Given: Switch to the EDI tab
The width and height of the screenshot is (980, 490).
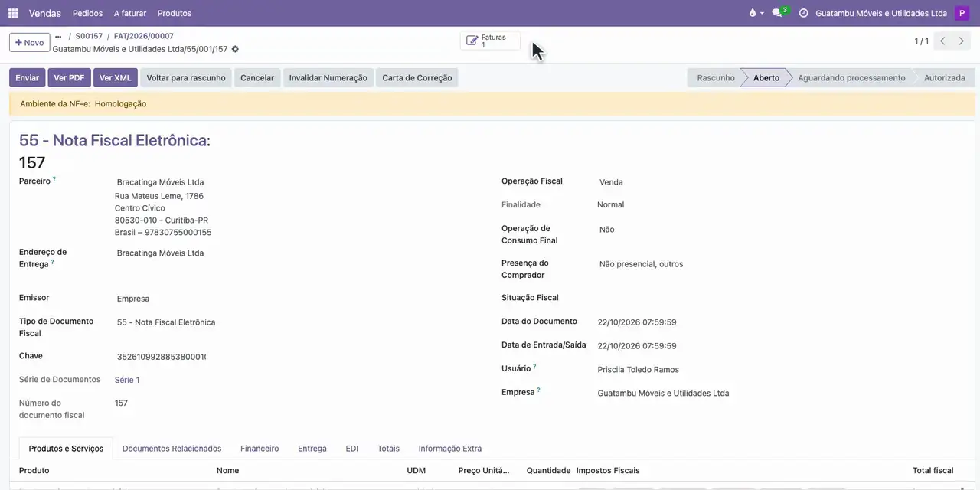Looking at the screenshot, I should (x=352, y=449).
